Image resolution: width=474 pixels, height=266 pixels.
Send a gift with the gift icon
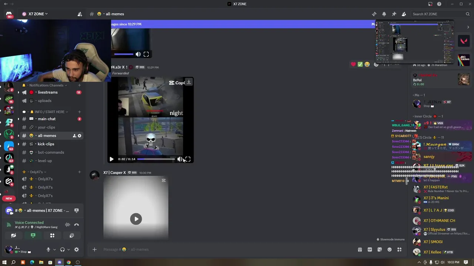coord(360,249)
